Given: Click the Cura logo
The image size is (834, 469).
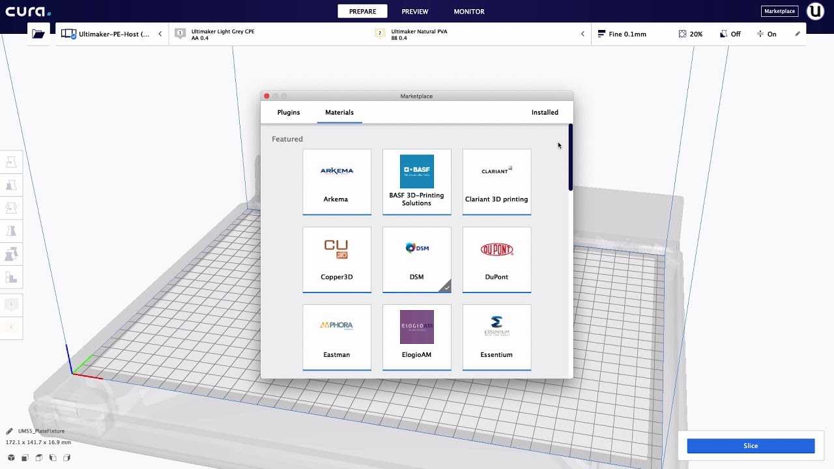Looking at the screenshot, I should (28, 11).
